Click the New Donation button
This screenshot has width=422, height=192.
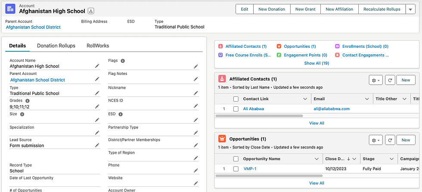click(x=272, y=9)
